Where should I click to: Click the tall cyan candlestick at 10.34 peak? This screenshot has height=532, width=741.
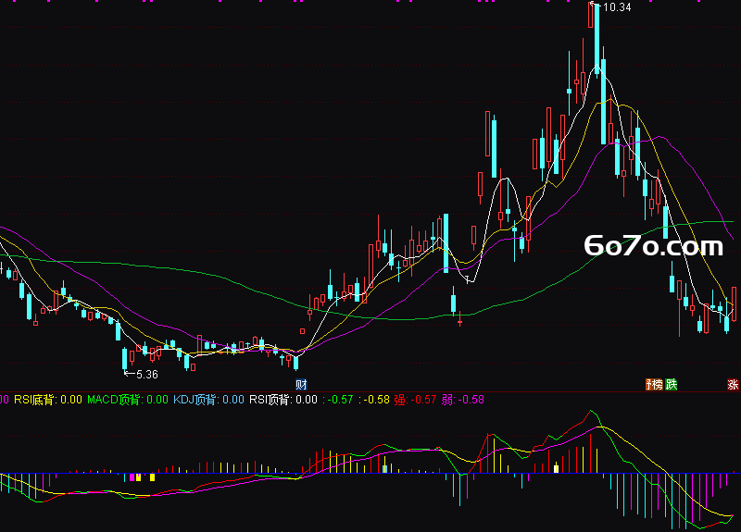(597, 38)
